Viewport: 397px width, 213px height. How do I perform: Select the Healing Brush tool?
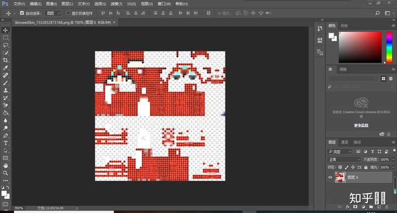(6, 75)
